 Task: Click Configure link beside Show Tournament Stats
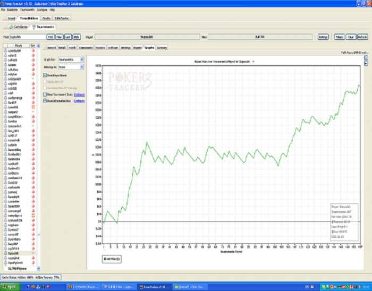click(x=79, y=94)
